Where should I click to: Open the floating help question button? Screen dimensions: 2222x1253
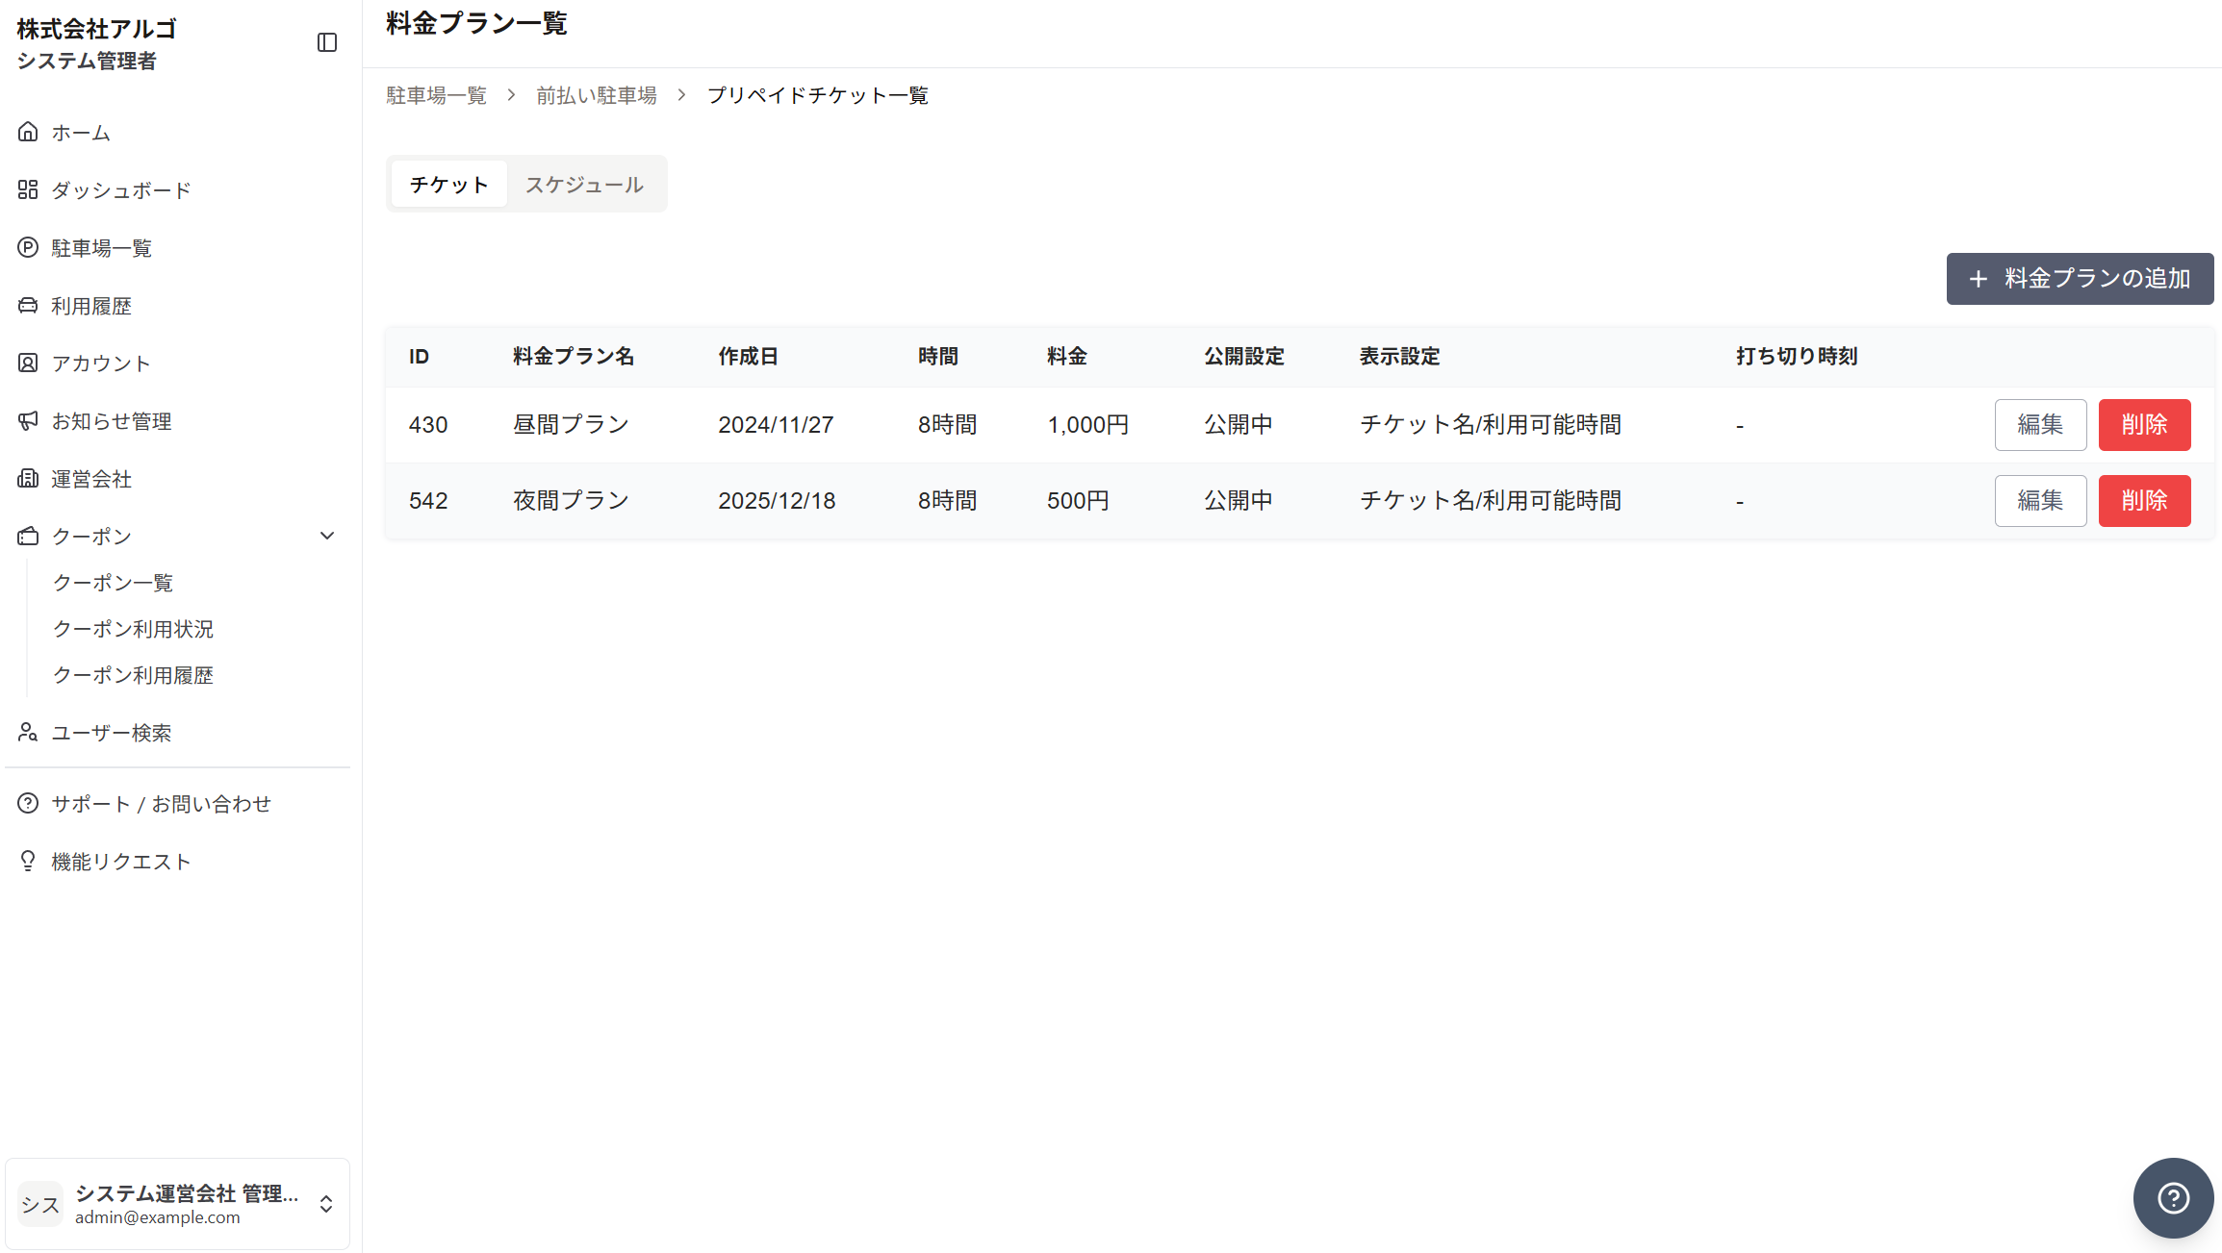pos(2173,1197)
